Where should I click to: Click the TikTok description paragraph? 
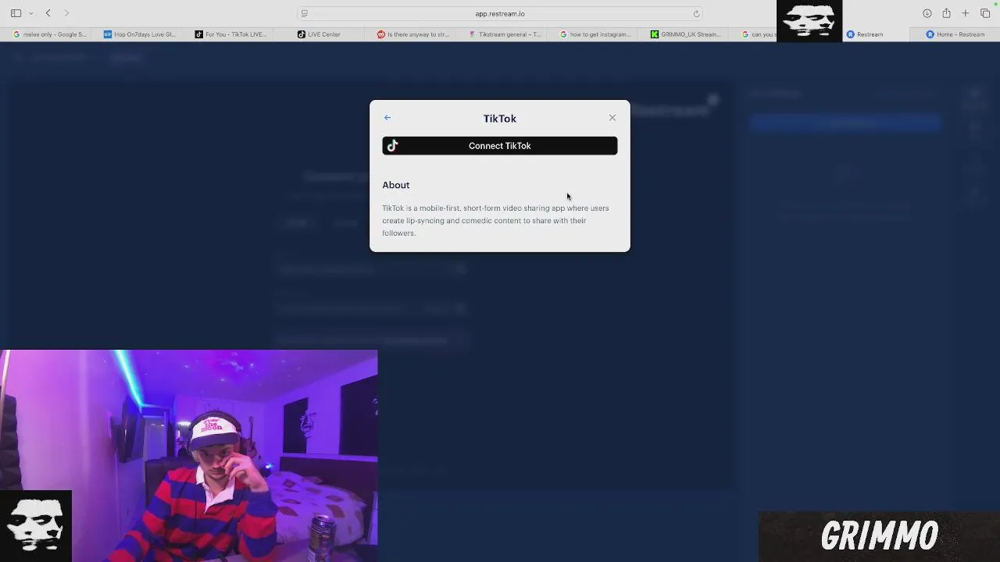tap(495, 220)
